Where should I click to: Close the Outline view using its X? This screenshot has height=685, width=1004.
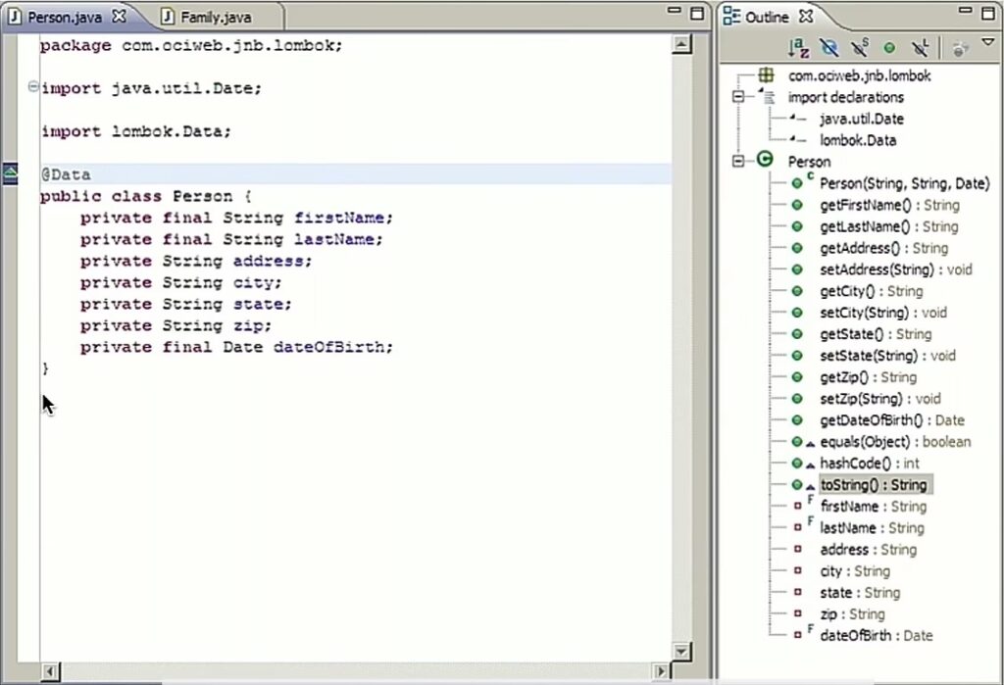point(806,17)
